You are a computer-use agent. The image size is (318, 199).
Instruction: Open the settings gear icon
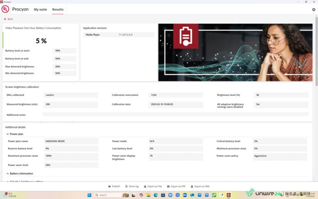pyautogui.click(x=313, y=9)
